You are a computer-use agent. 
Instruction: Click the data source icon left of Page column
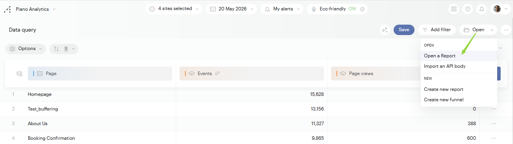(x=19, y=74)
